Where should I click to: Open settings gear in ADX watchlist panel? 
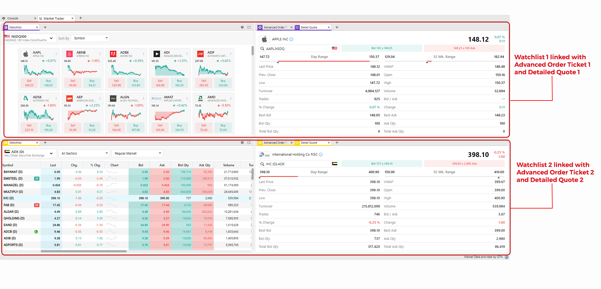242,142
